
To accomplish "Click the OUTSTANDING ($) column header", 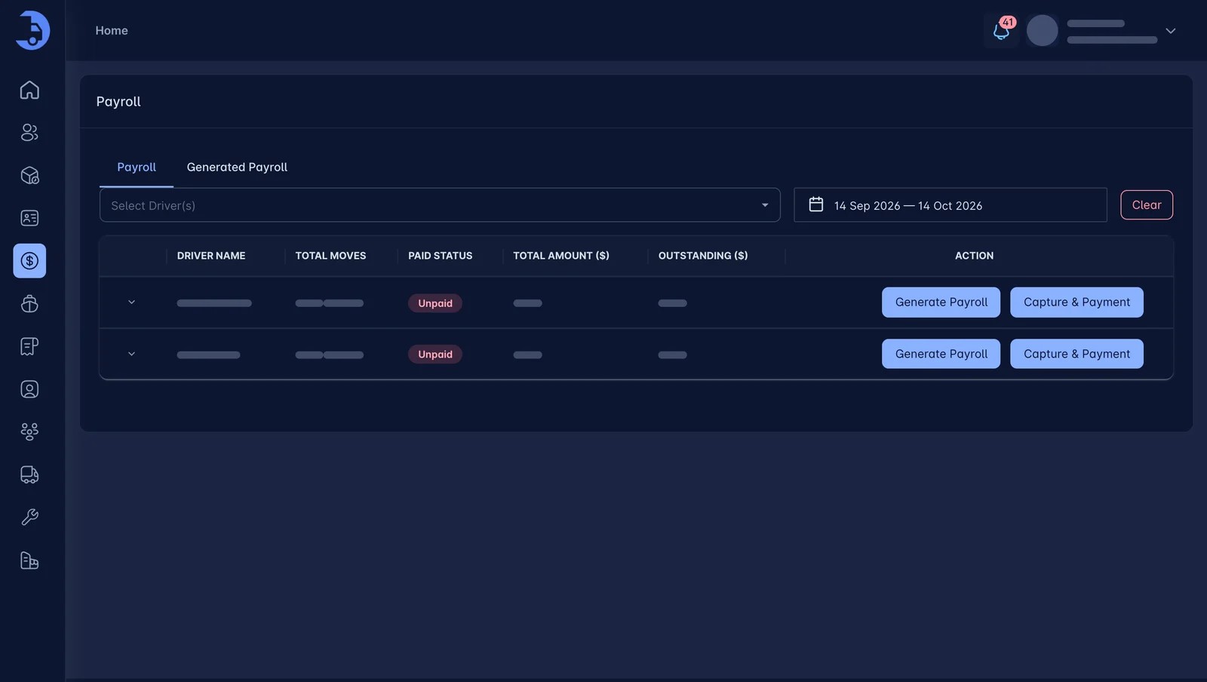I will (703, 256).
